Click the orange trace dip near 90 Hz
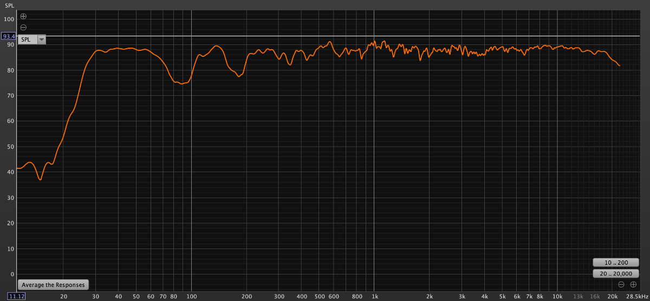Image resolution: width=650 pixels, height=301 pixels. coord(182,84)
